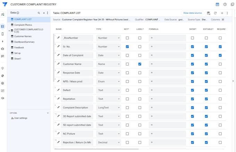Open Enum type dropdown for NPD / Mass prod

tap(109, 82)
